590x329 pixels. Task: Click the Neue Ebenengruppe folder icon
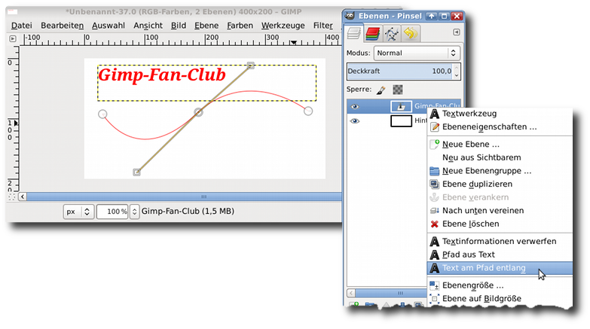click(435, 171)
